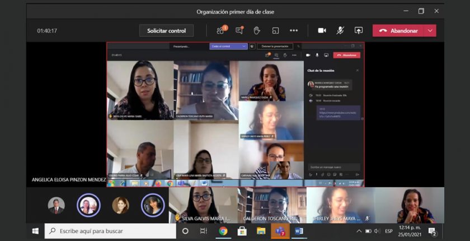Click the Solicitar control button
Viewport: 470px width, 241px height.
pyautogui.click(x=166, y=31)
